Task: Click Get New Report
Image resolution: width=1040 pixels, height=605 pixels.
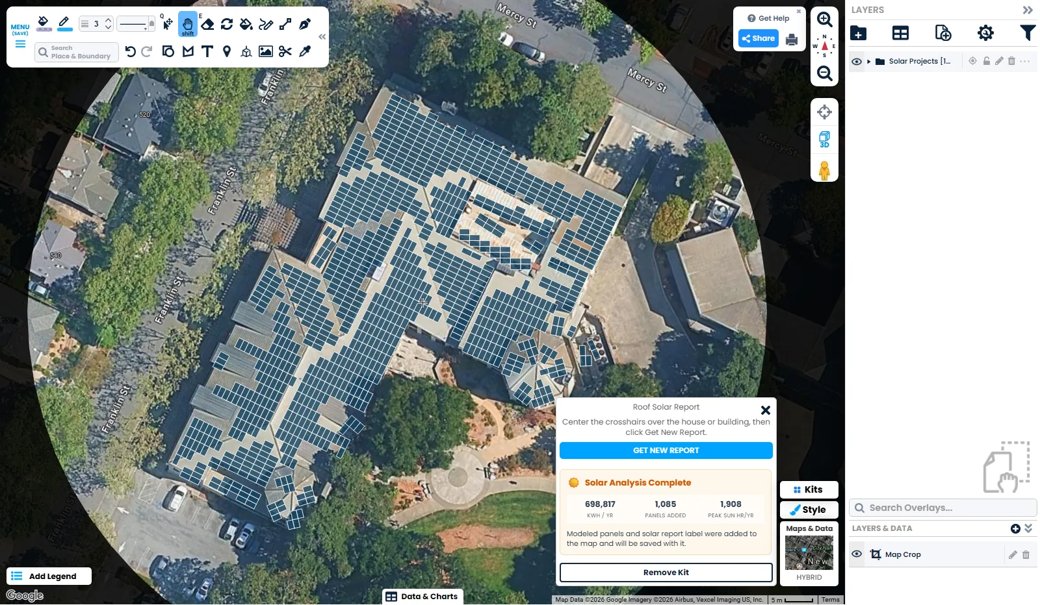Action: coord(666,451)
